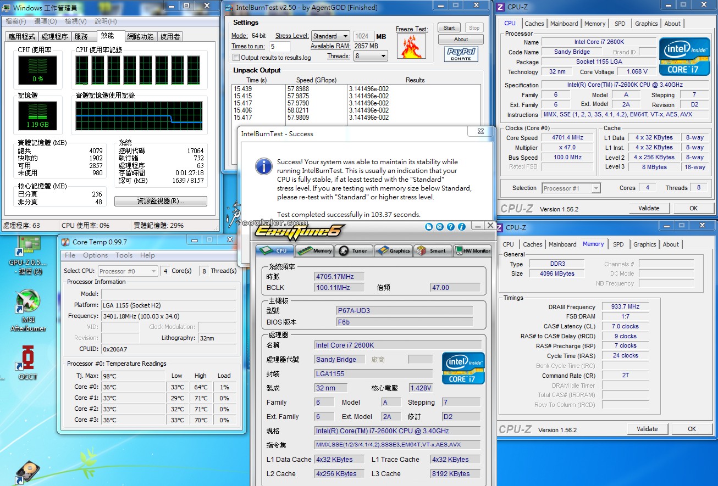The height and width of the screenshot is (486, 718).
Task: Open 資源監視器(R) from Task Manager
Action: 161,202
